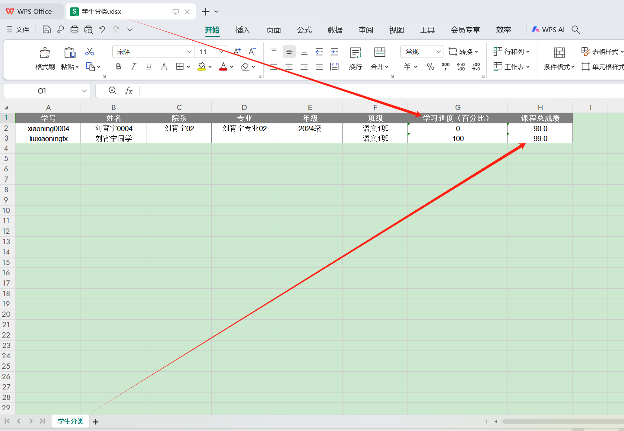Image resolution: width=624 pixels, height=431 pixels.
Task: Toggle Italic formatting
Action: click(x=133, y=67)
